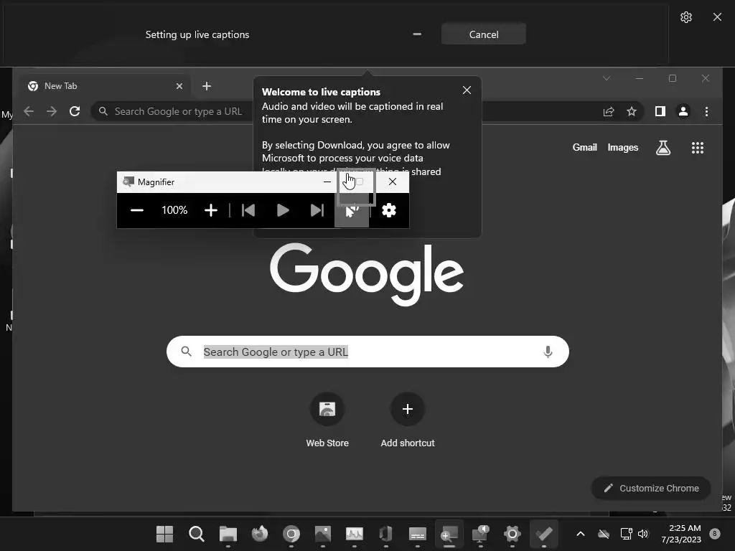Open Chrome three-dot menu
The height and width of the screenshot is (551, 735).
(x=706, y=111)
